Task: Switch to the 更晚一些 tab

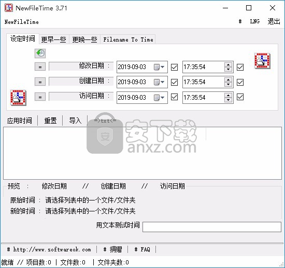Action: point(84,39)
